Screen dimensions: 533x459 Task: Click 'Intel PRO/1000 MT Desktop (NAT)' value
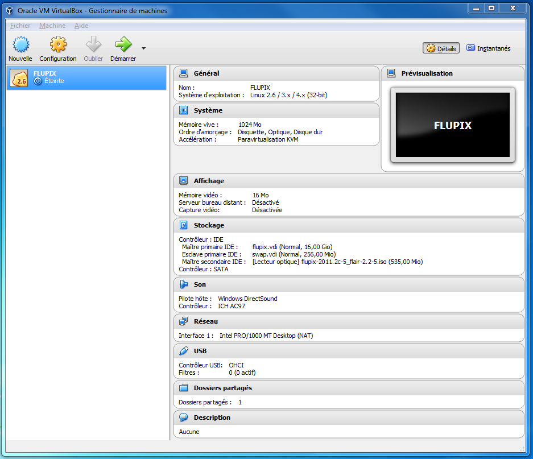click(x=266, y=336)
